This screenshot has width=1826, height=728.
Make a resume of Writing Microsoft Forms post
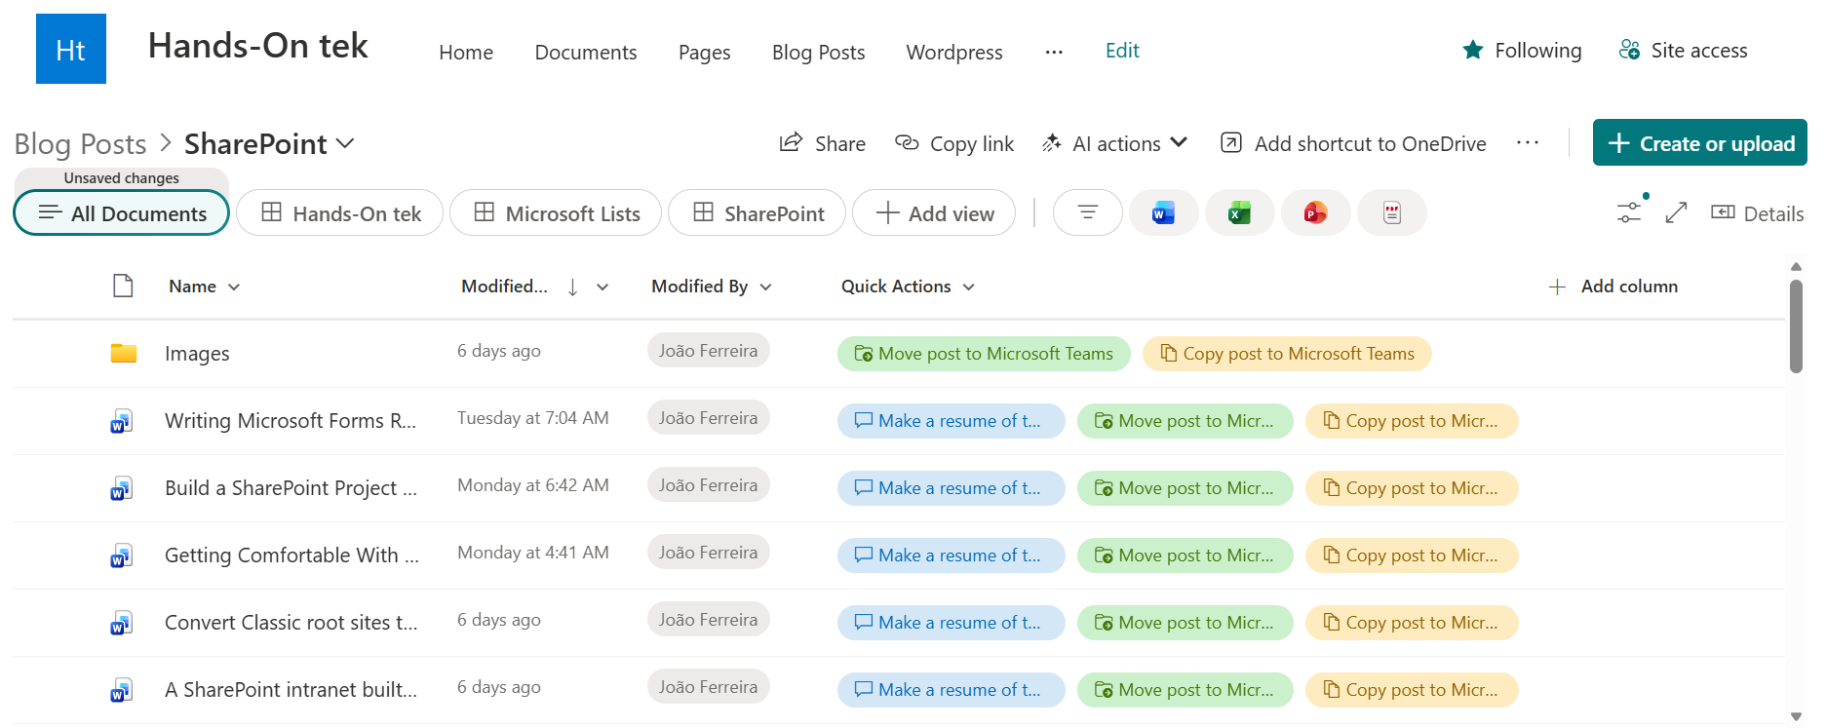coord(951,421)
